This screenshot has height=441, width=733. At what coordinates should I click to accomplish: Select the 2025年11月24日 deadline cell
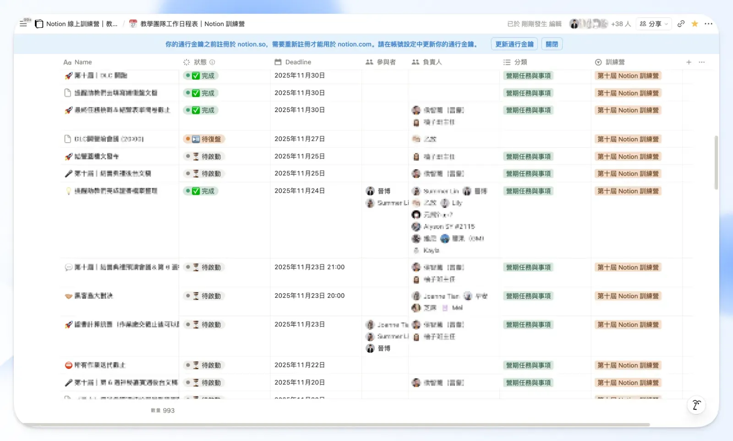click(316, 220)
